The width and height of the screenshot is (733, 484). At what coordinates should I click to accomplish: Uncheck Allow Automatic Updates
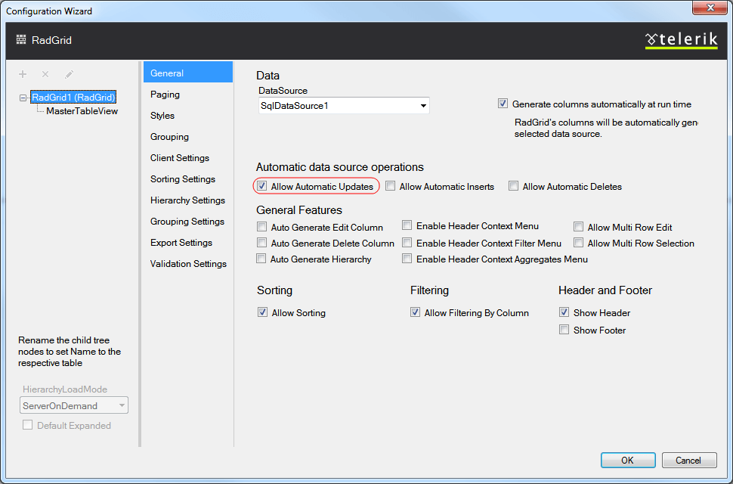262,186
